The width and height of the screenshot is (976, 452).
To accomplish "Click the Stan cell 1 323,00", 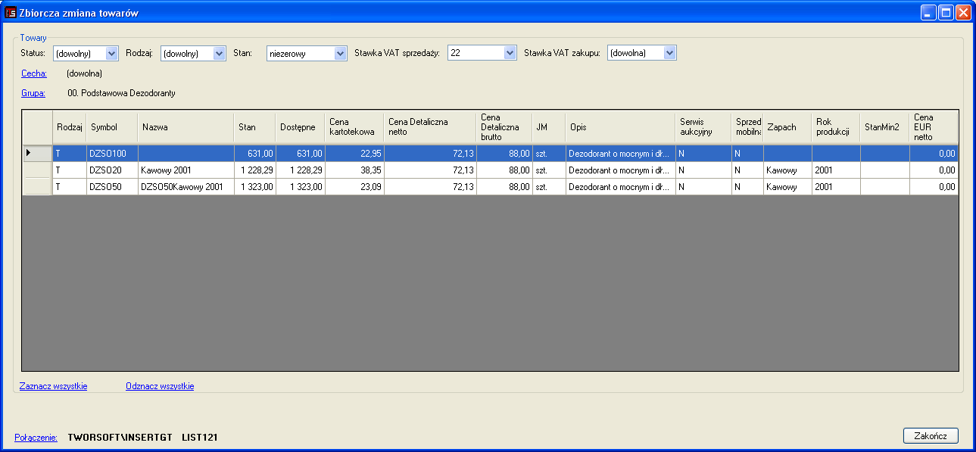I will pyautogui.click(x=255, y=186).
